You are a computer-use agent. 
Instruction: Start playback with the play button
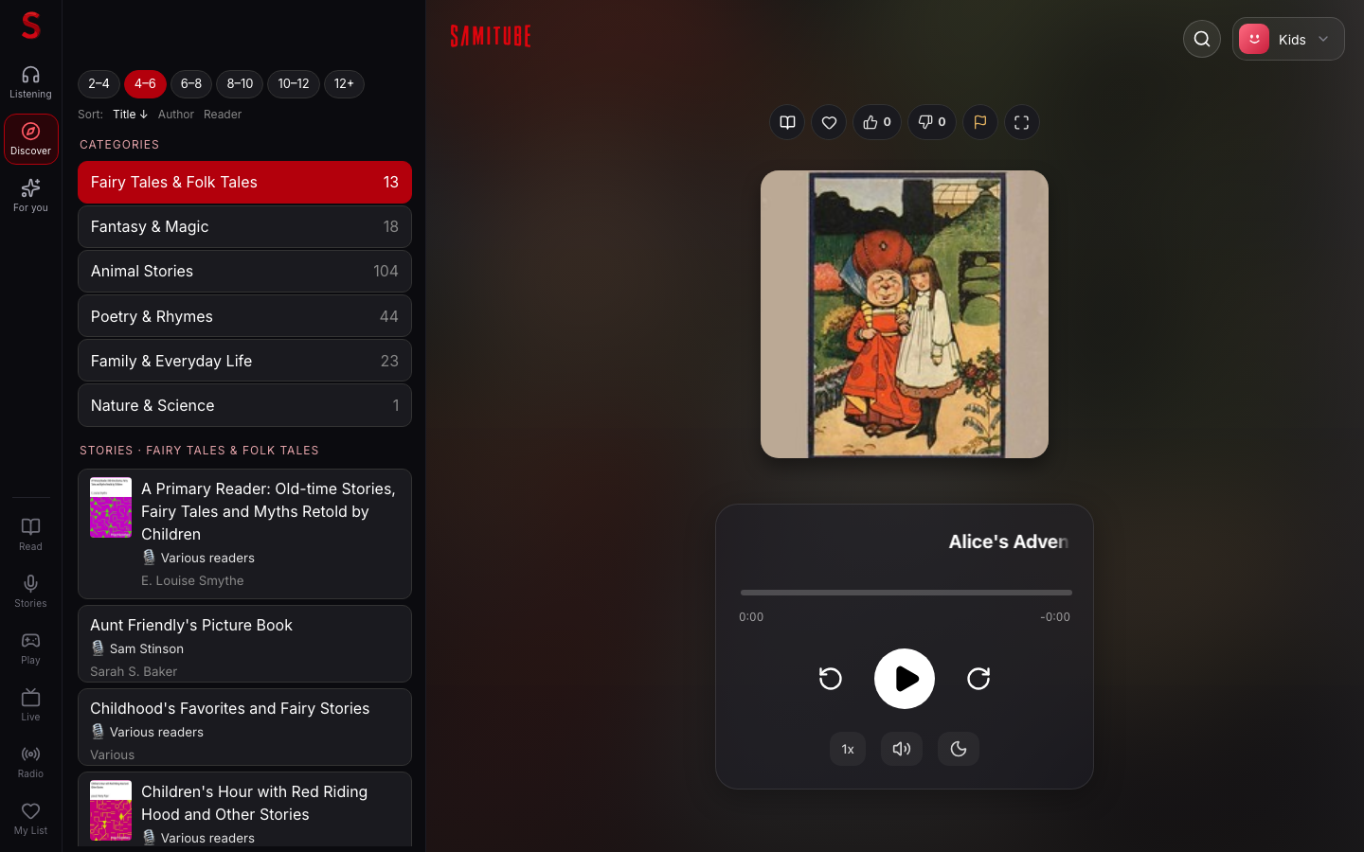click(905, 679)
